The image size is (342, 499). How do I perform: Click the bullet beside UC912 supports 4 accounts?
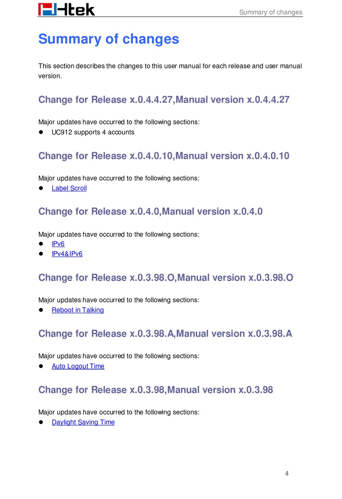41,132
